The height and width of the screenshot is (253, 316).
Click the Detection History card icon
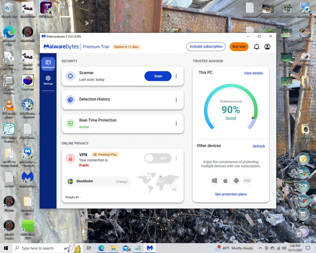(x=70, y=100)
